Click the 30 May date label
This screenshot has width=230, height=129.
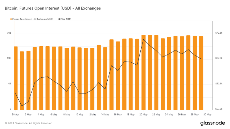pos(207,114)
